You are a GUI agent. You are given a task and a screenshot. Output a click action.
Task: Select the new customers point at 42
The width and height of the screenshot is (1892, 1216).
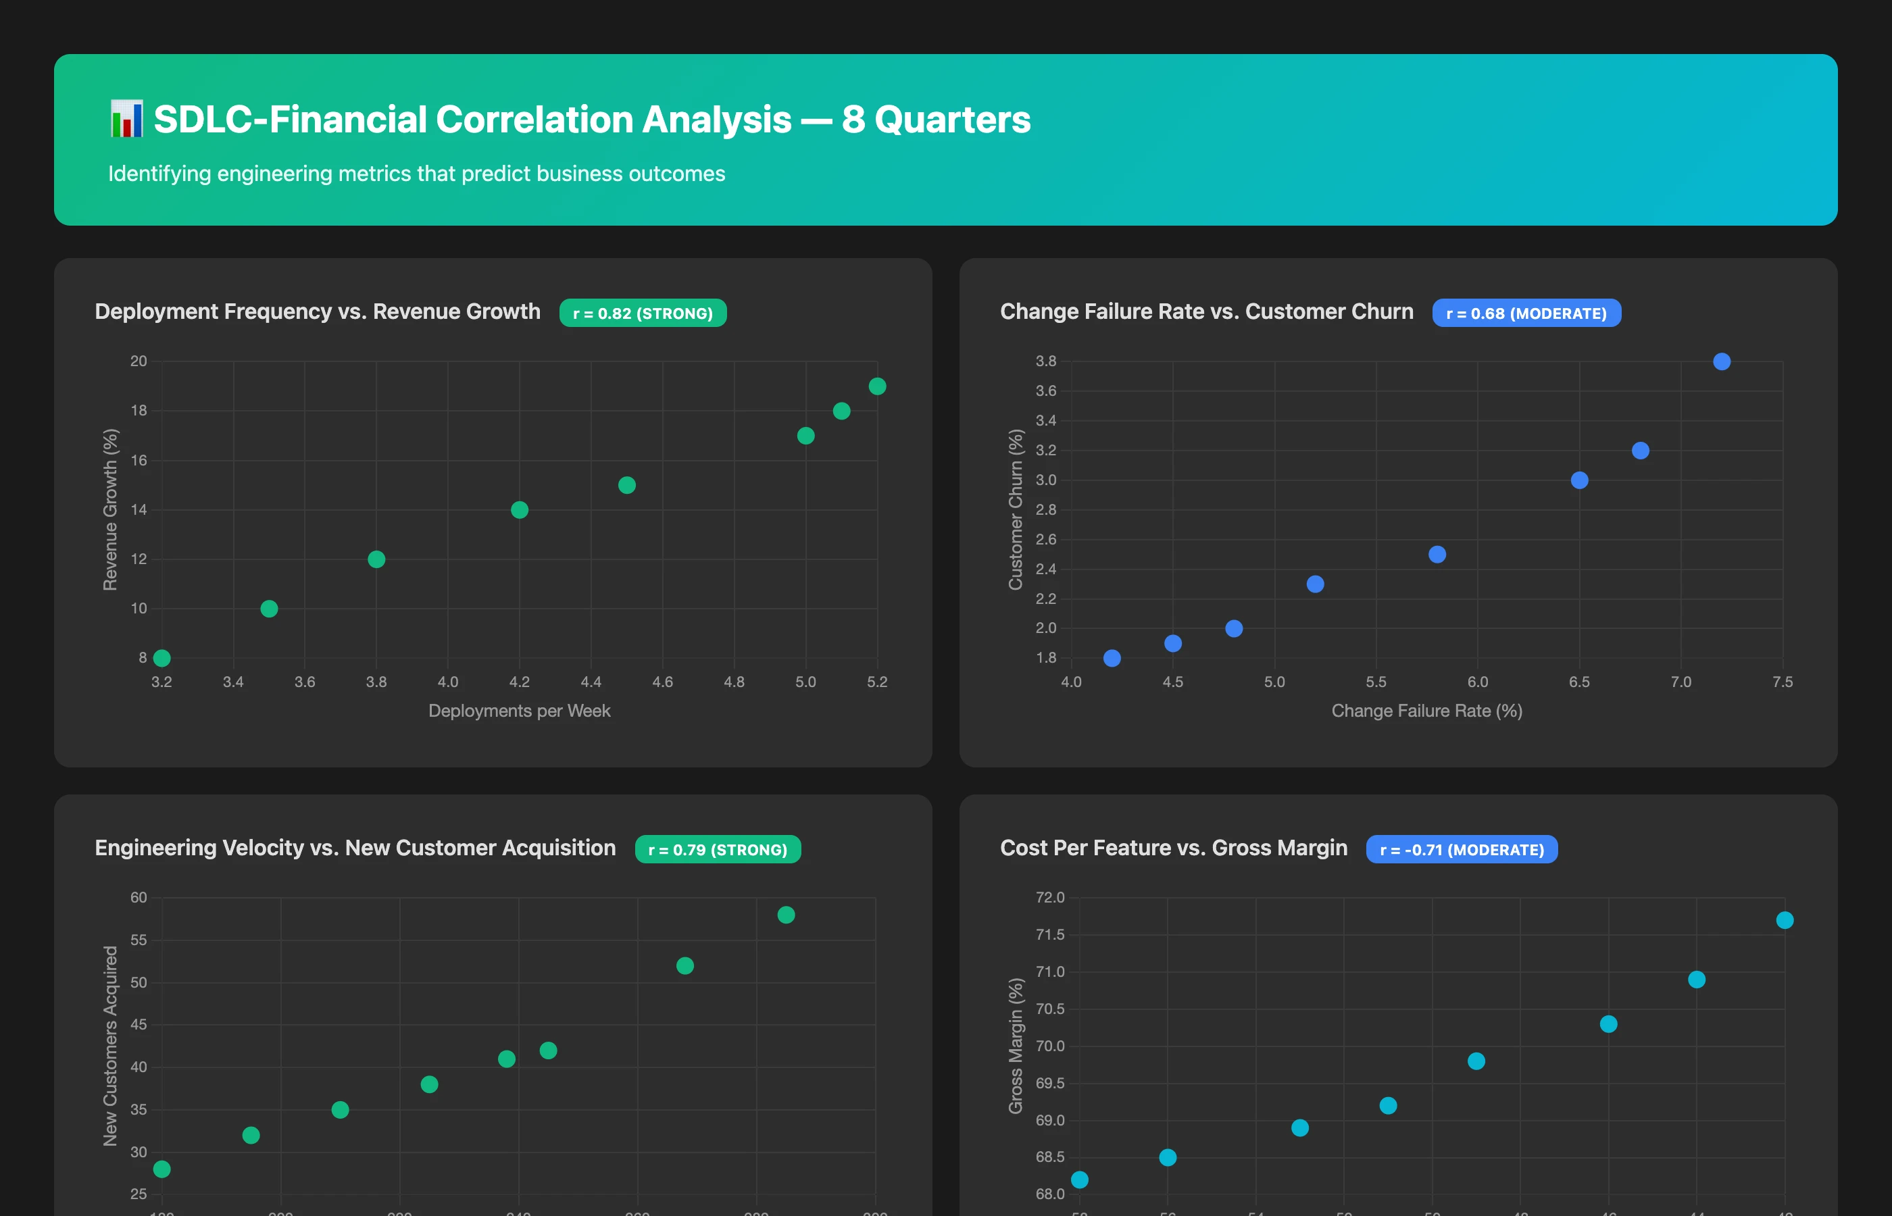pos(548,1050)
